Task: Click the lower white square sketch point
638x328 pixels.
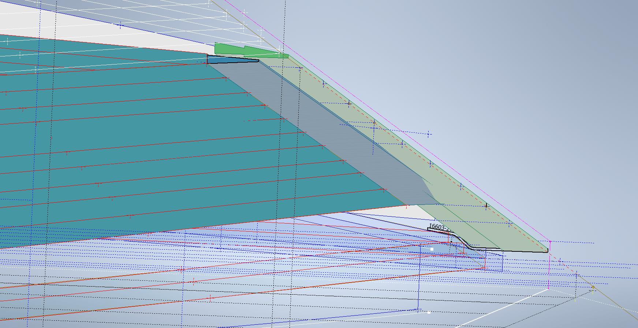Action: tap(429, 312)
